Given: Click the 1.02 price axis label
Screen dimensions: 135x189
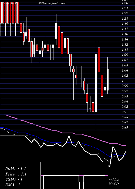Looking at the screenshot, I should tap(125, 75).
